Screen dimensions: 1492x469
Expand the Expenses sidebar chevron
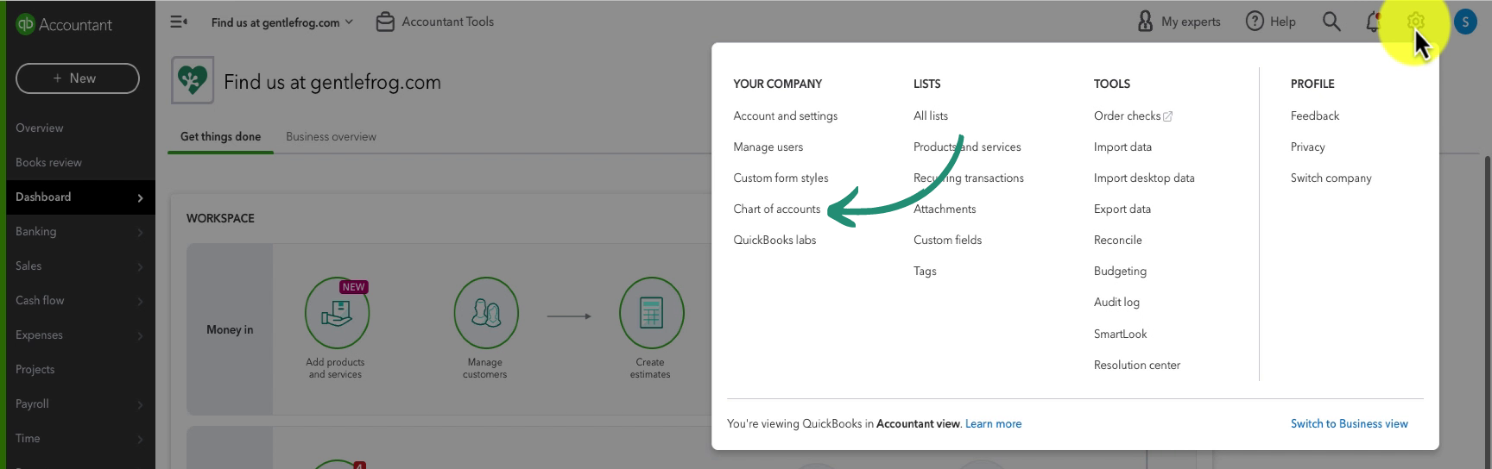pos(141,335)
